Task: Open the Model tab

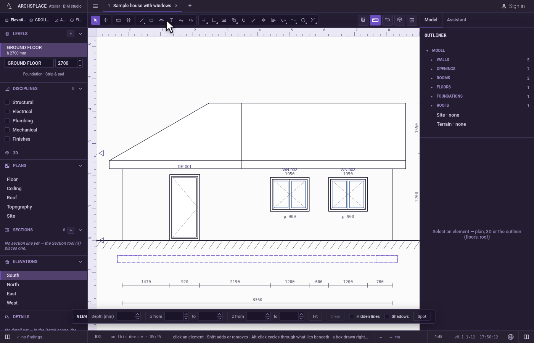Action: 431,20
